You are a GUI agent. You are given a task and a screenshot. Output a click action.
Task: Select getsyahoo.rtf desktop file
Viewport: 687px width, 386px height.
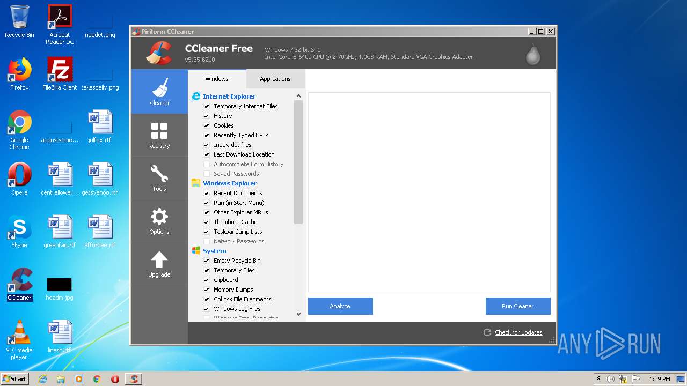click(x=100, y=179)
